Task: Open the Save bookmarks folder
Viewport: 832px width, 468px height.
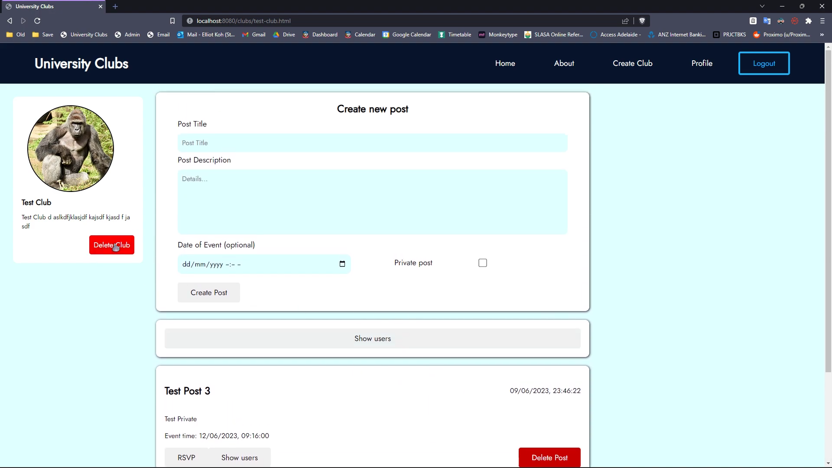Action: tap(42, 35)
